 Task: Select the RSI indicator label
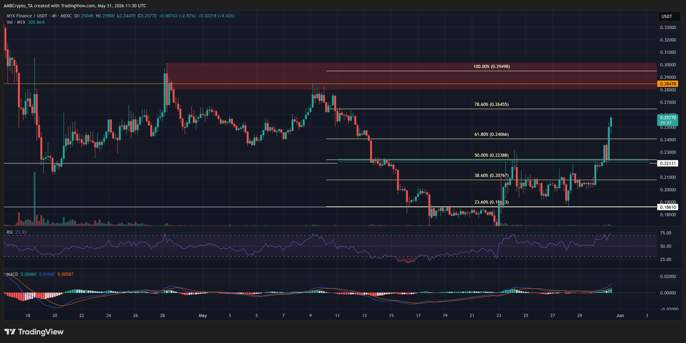pyautogui.click(x=10, y=232)
